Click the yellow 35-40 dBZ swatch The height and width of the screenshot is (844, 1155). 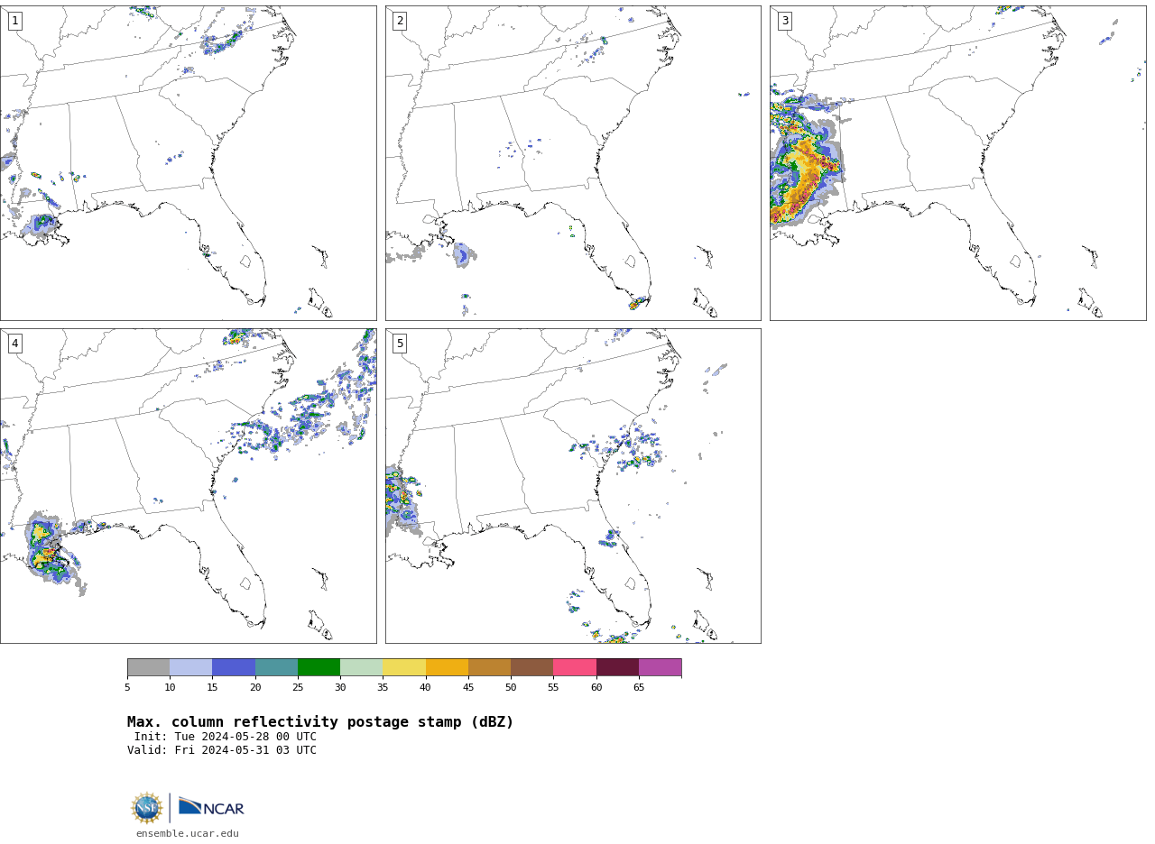pos(404,667)
